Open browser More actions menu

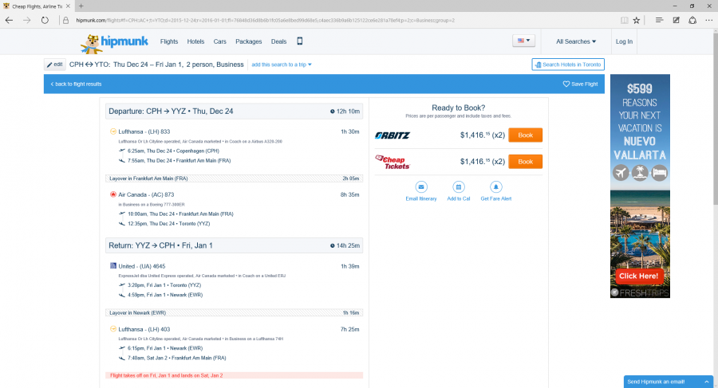pos(709,20)
